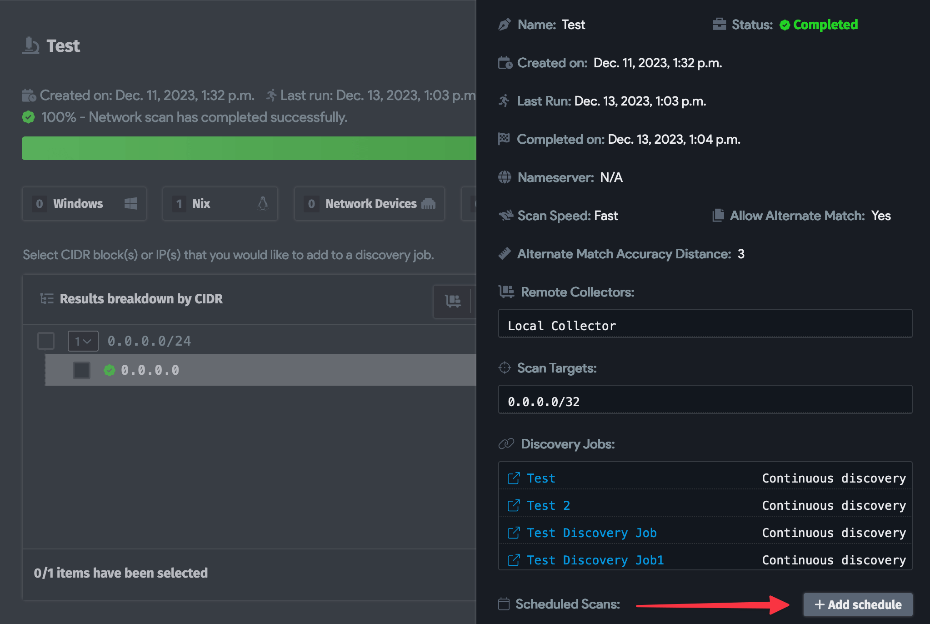Tick the checkbox for the 0.0.0.0/24 CIDR block
Viewport: 930px width, 624px height.
tap(46, 341)
